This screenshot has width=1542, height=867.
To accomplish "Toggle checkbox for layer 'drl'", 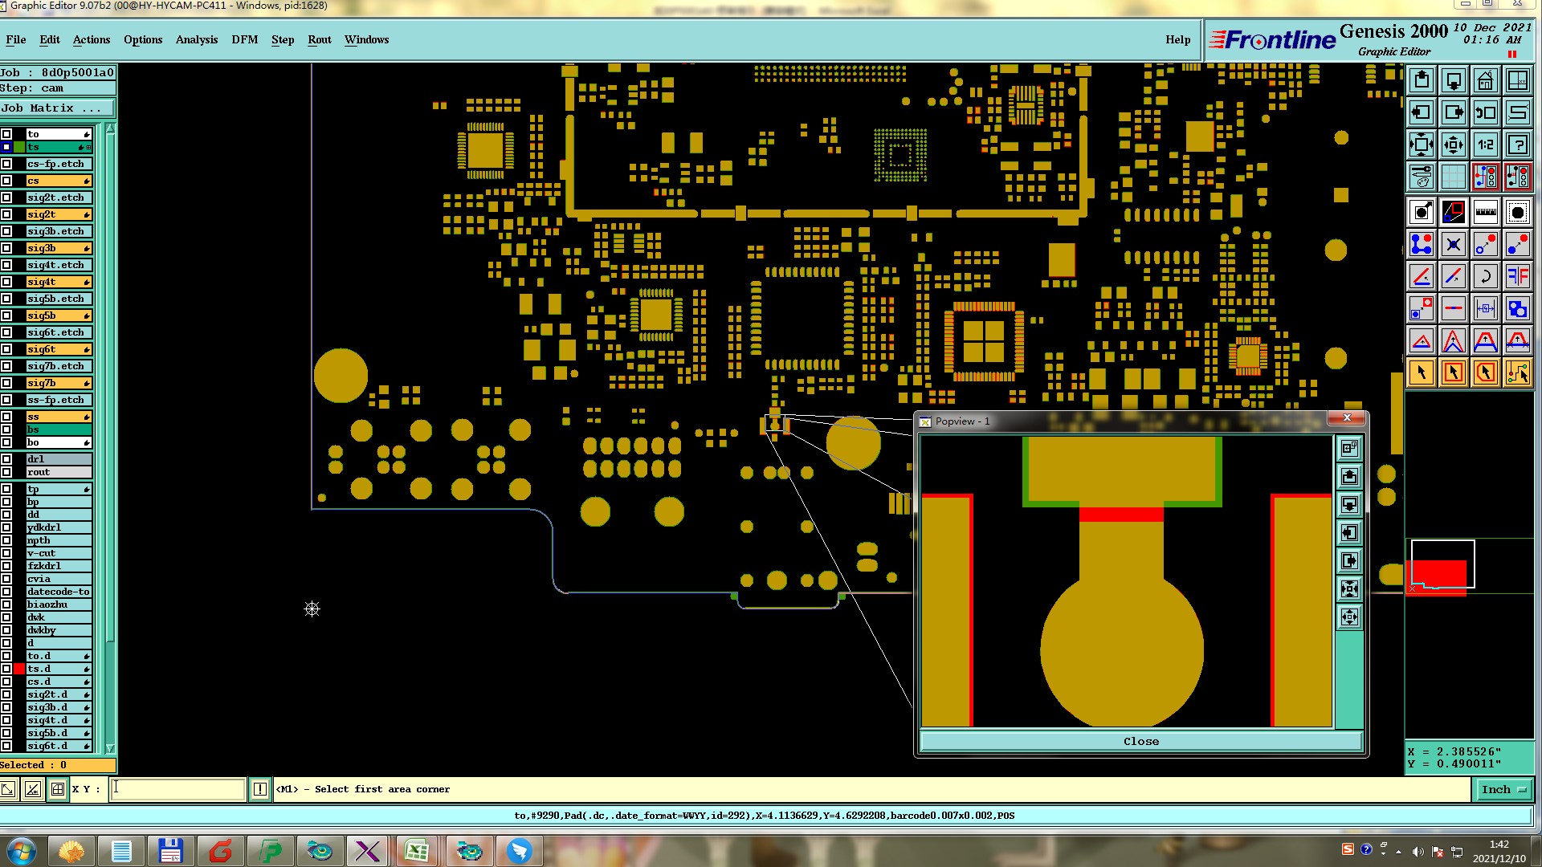I will 6,459.
